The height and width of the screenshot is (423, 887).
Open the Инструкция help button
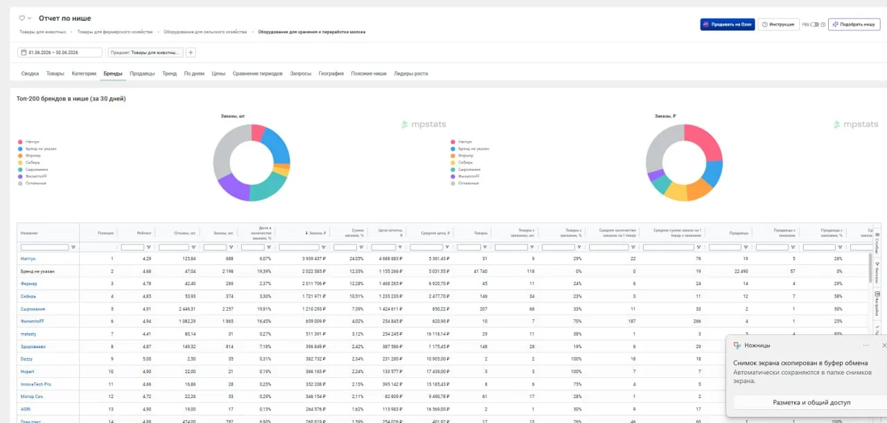pos(778,24)
